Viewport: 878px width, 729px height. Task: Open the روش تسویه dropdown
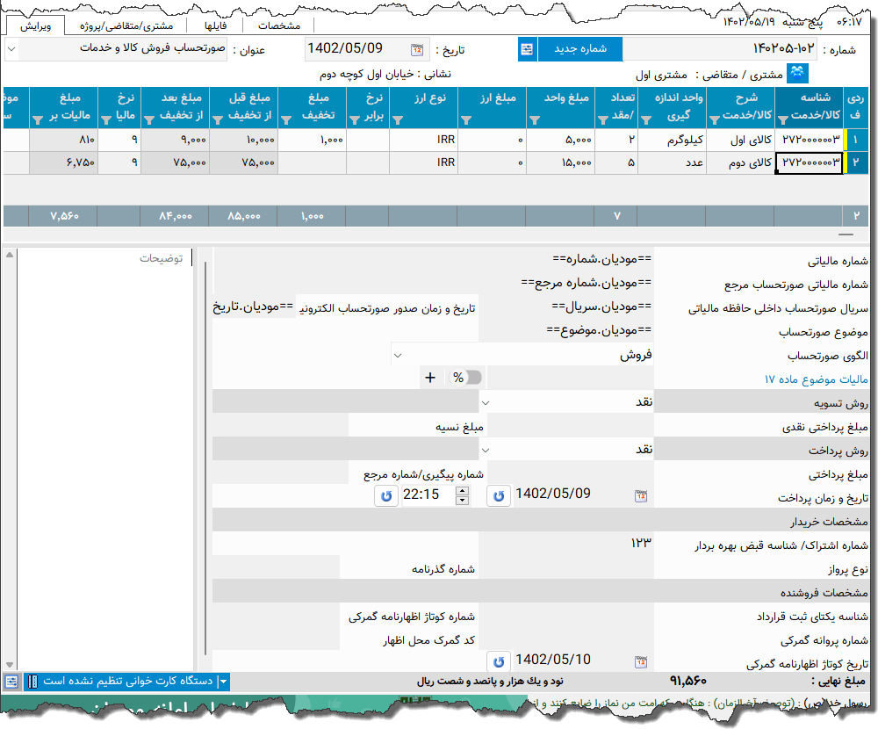[x=484, y=401]
